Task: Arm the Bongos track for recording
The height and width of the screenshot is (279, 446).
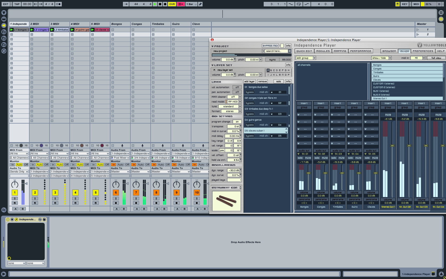Action: pyautogui.click(x=116, y=203)
